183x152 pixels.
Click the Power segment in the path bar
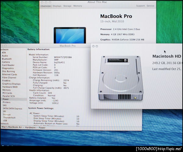tap(42, 128)
